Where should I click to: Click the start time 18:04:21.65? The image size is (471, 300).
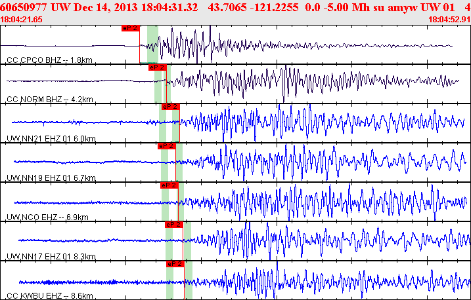pyautogui.click(x=21, y=20)
